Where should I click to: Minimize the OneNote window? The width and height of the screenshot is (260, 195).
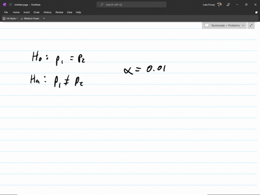[x=237, y=5]
